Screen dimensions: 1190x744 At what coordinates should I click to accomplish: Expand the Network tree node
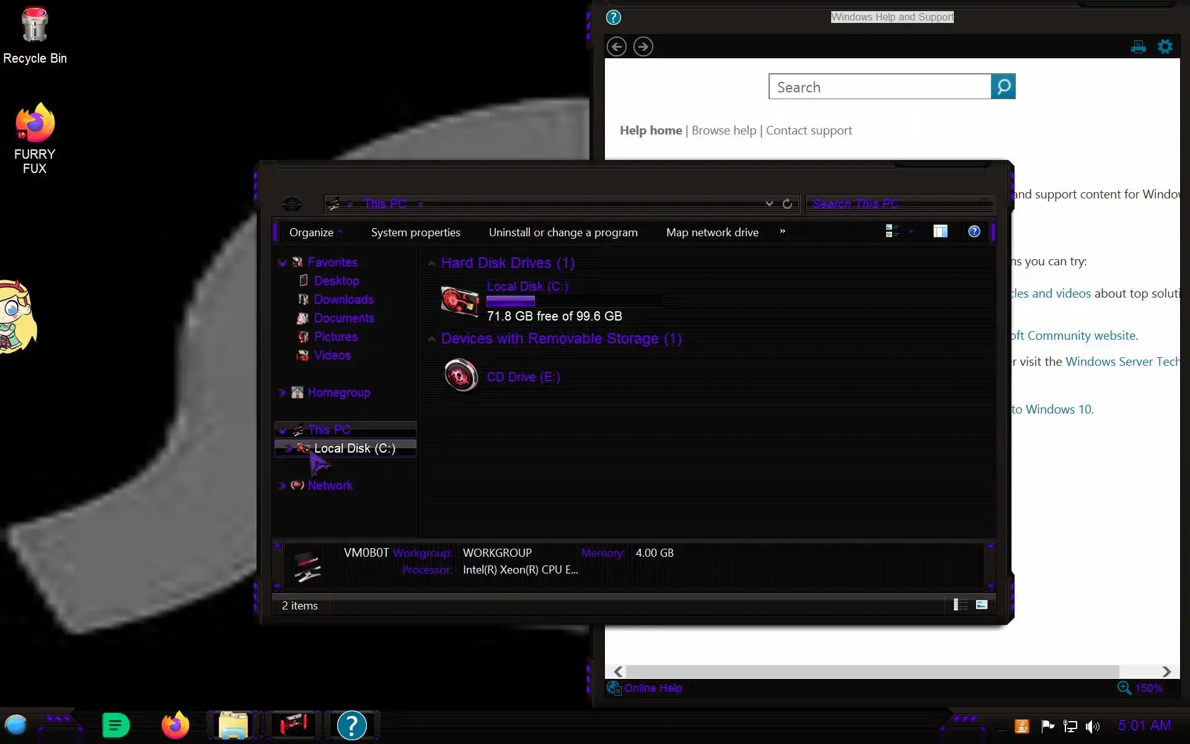pos(282,486)
